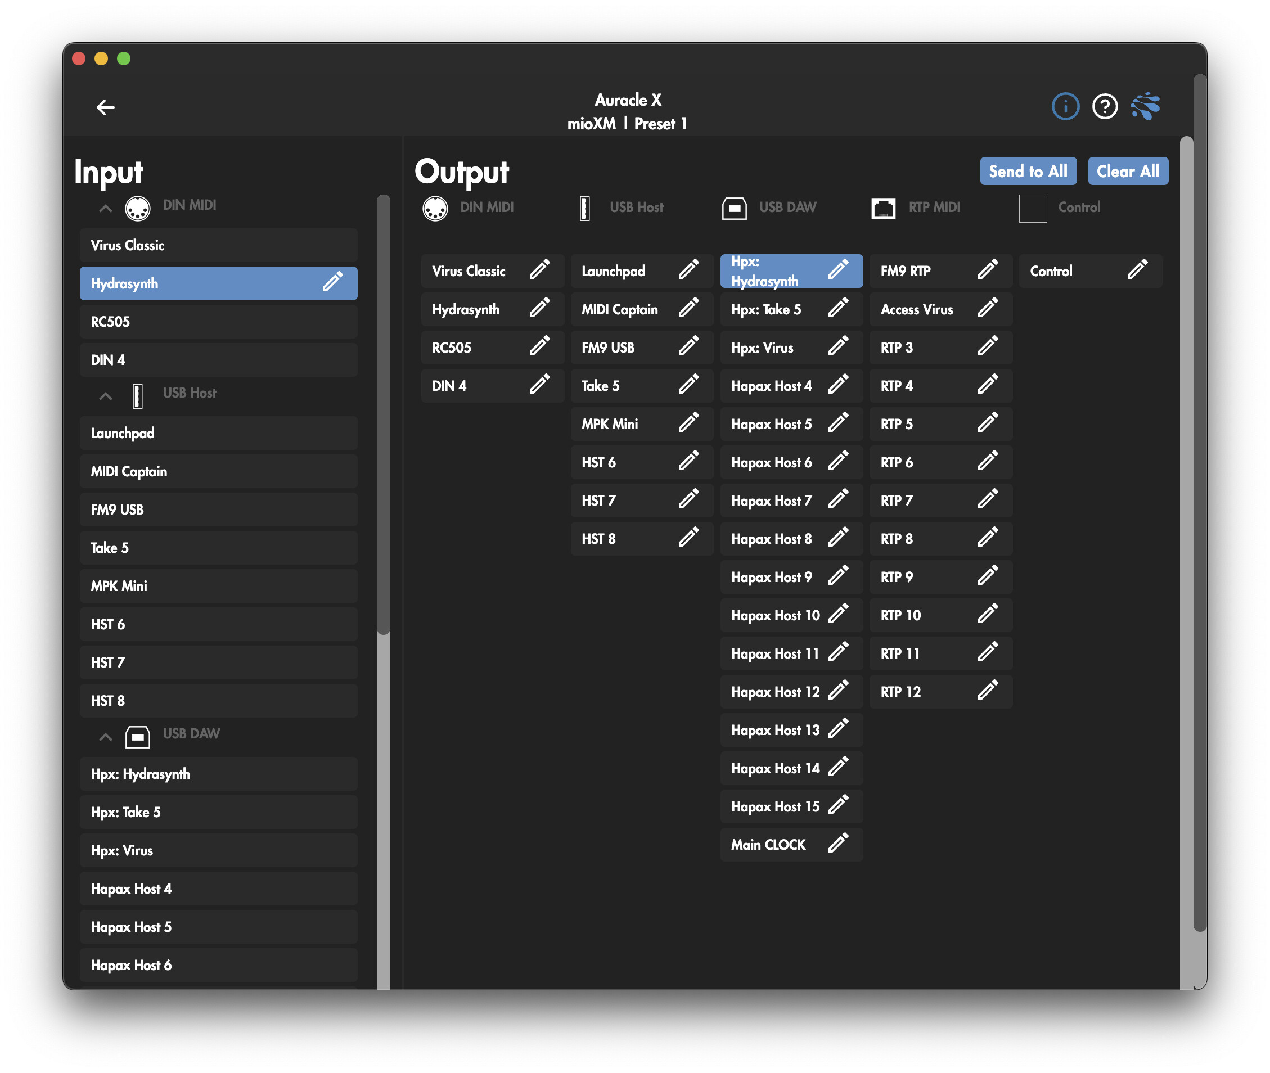Collapse the DIN MIDI input group

[x=105, y=208]
